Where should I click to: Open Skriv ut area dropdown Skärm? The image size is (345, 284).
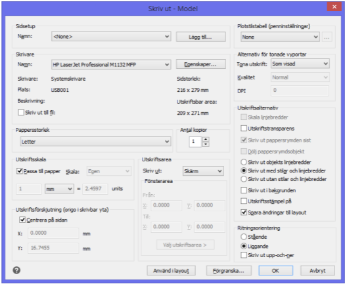pyautogui.click(x=203, y=171)
